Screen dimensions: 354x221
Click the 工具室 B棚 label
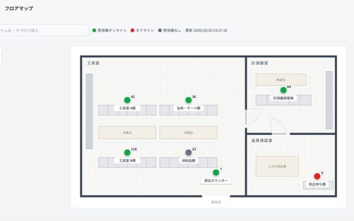coord(127,161)
